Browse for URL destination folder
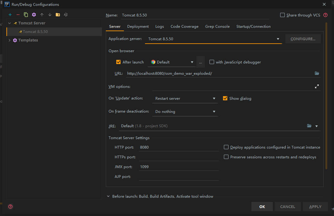This screenshot has width=334, height=216. [317, 73]
